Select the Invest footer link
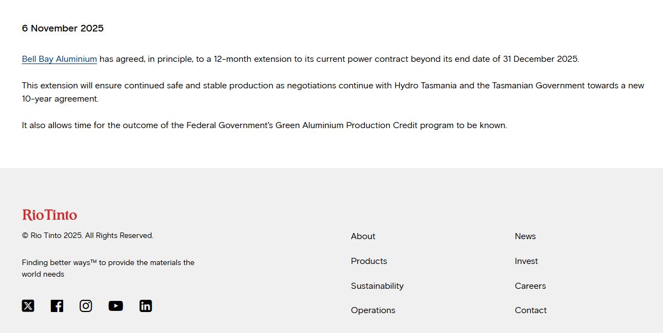The width and height of the screenshot is (663, 333). 526,261
